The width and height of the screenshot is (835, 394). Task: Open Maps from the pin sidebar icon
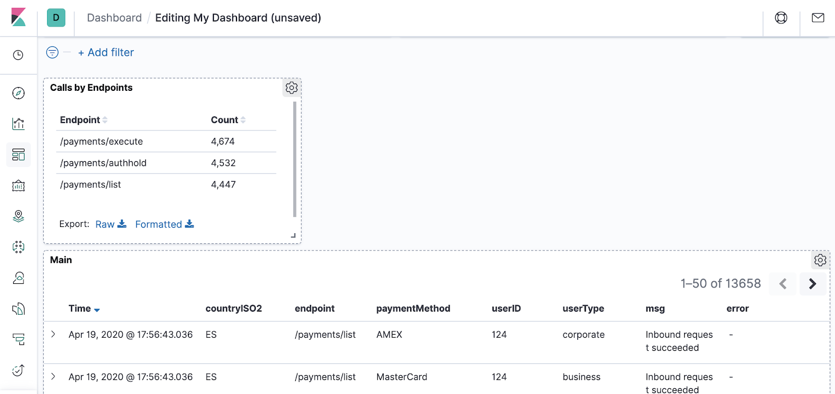(x=18, y=216)
